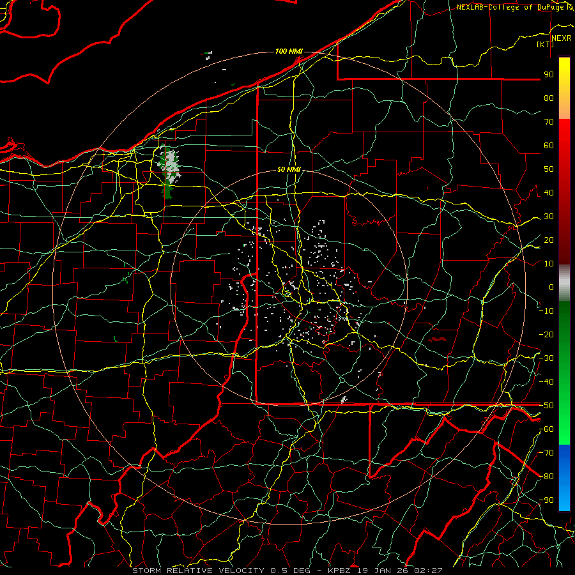Viewport: 575px width, 575px height.
Task: Click the 80 value on velocity scale
Action: (x=549, y=98)
